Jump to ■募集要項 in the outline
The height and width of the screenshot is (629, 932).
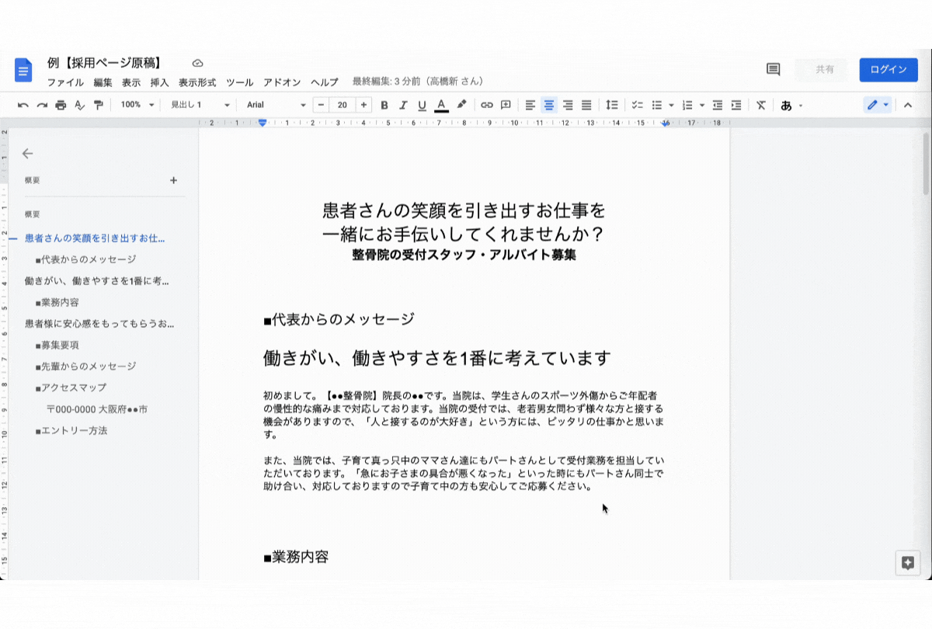pyautogui.click(x=57, y=345)
